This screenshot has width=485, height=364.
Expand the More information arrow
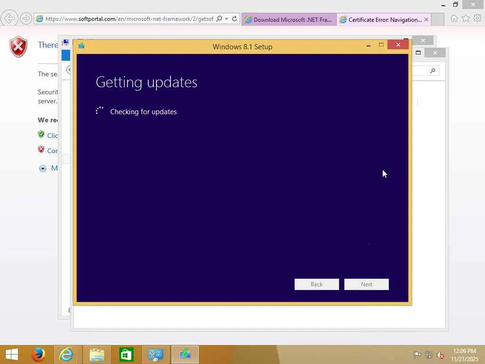click(x=43, y=168)
